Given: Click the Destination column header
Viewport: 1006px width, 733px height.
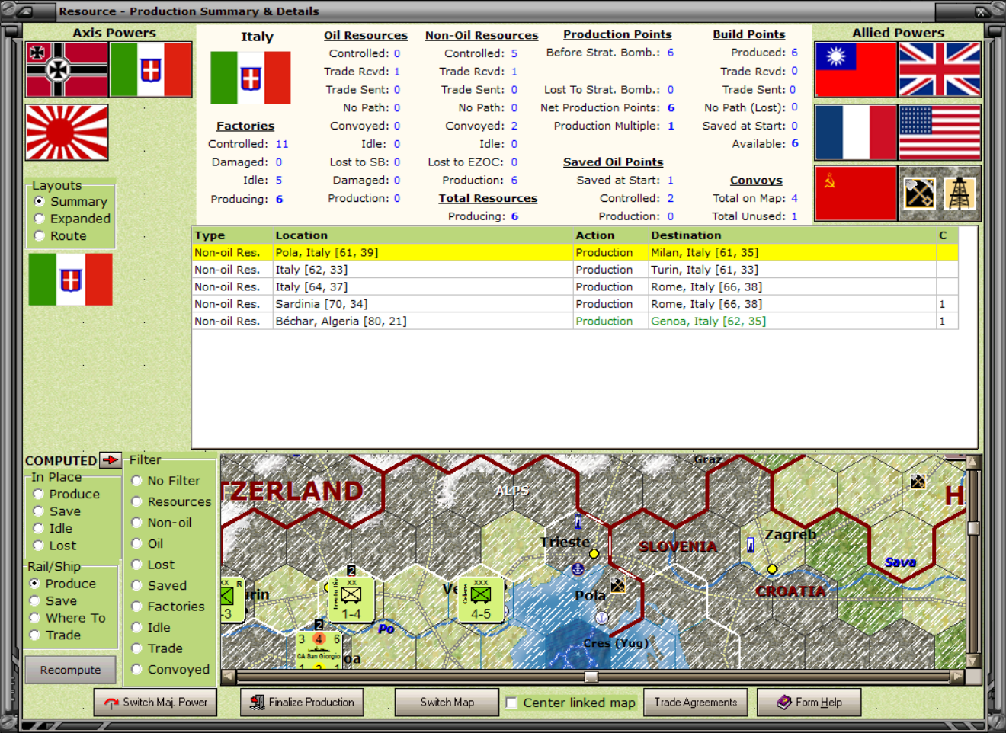Looking at the screenshot, I should [792, 235].
